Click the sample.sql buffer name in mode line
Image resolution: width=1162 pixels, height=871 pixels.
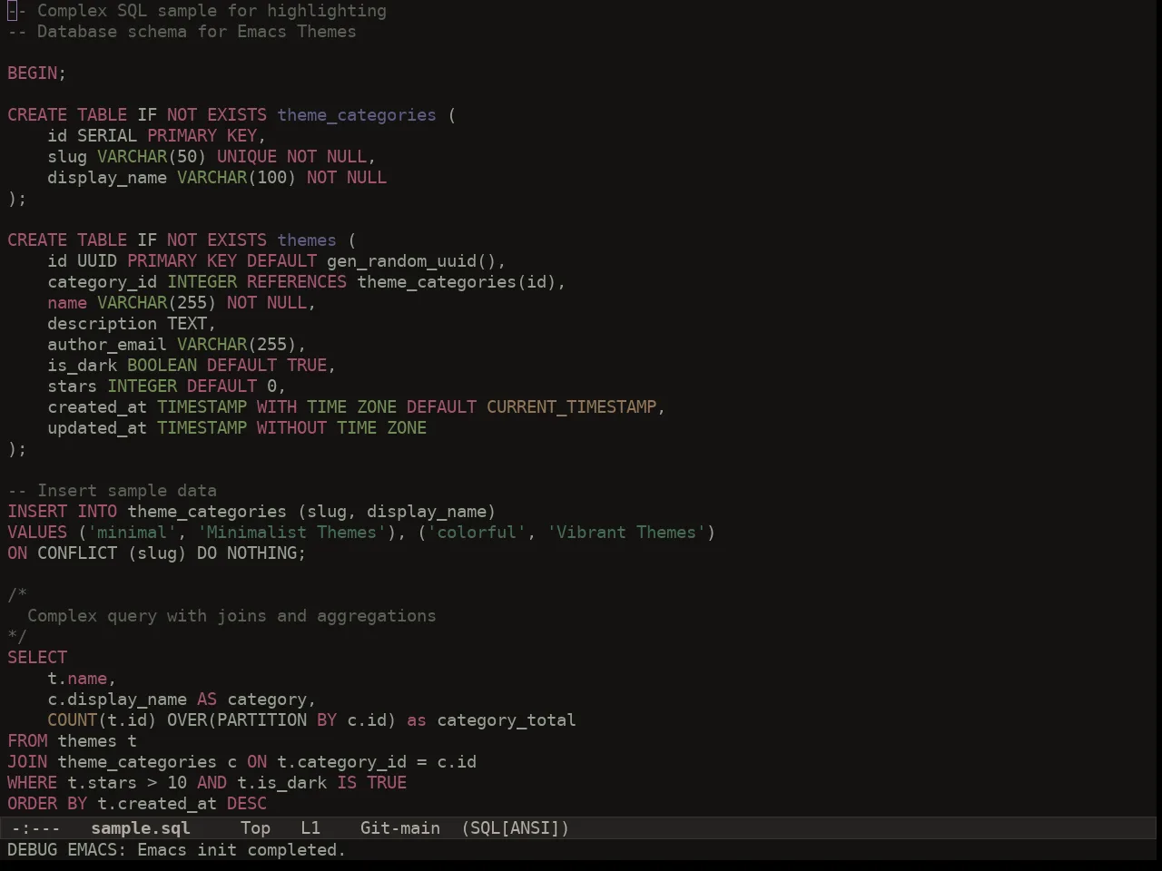pos(141,828)
